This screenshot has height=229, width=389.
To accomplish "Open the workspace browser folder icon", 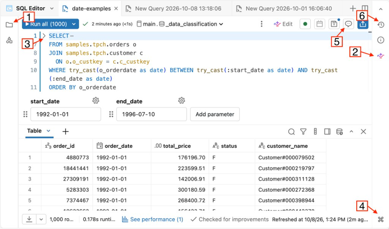I will [x=9, y=25].
